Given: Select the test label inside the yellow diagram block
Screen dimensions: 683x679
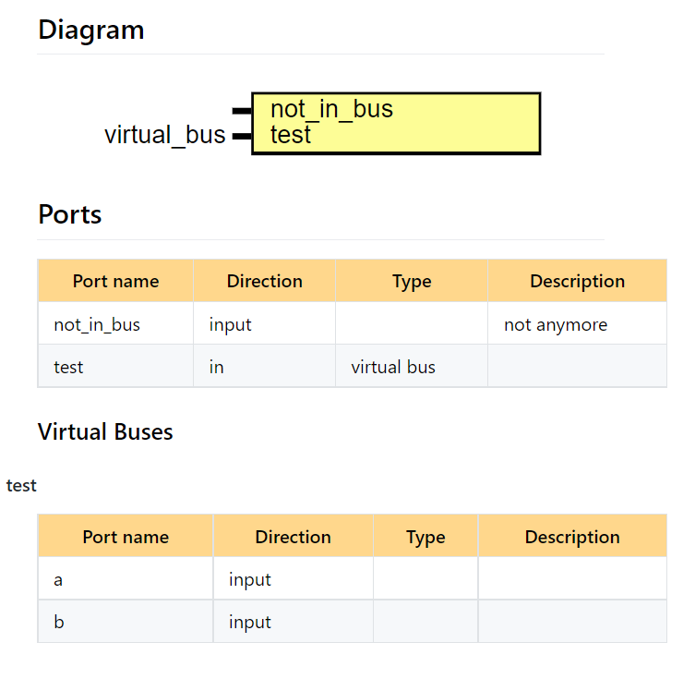Looking at the screenshot, I should click(x=291, y=134).
